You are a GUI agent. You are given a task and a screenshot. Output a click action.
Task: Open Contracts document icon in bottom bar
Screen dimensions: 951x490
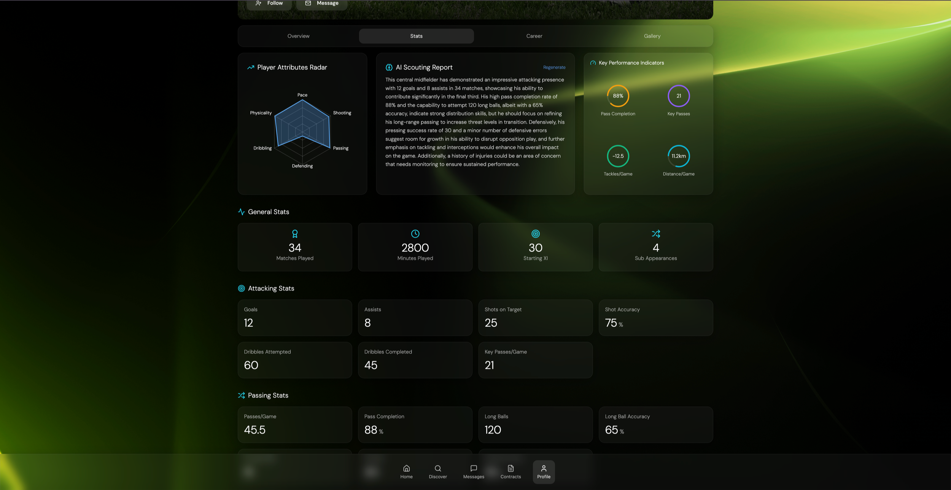point(510,468)
